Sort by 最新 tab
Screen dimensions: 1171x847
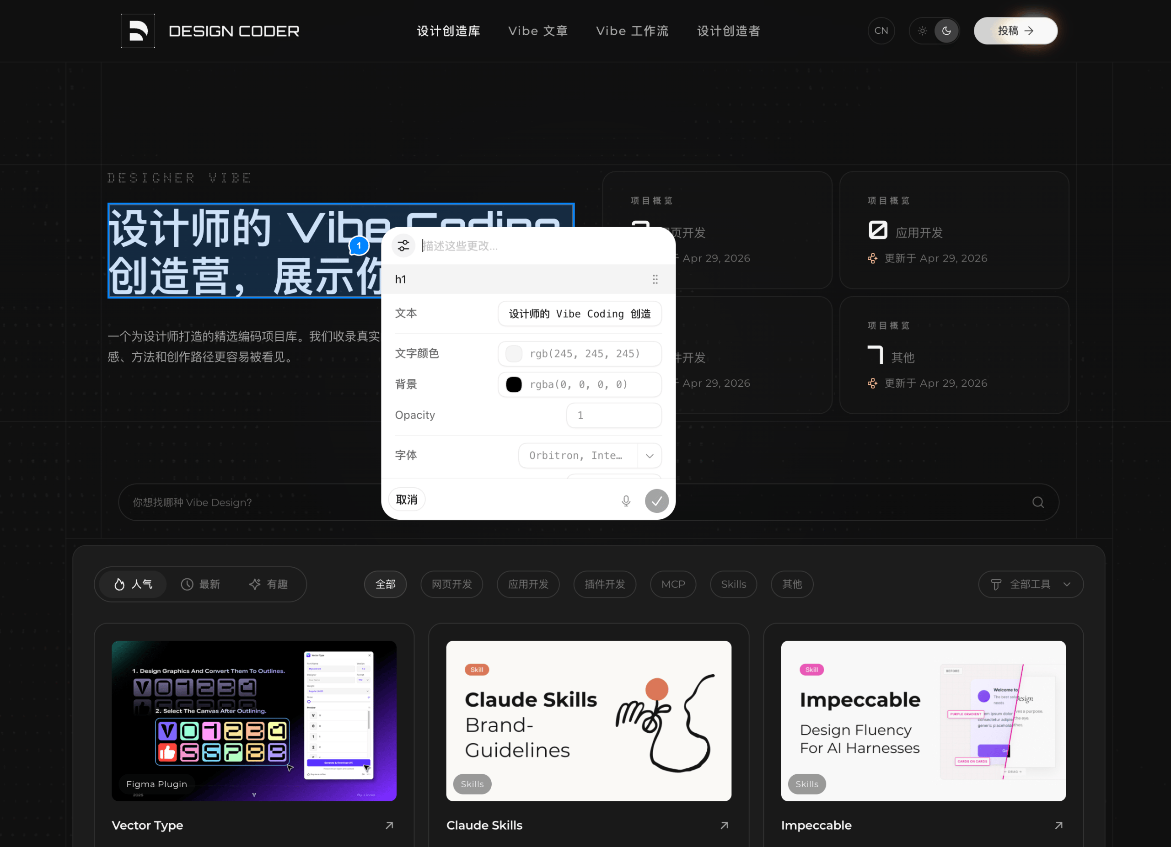[200, 584]
